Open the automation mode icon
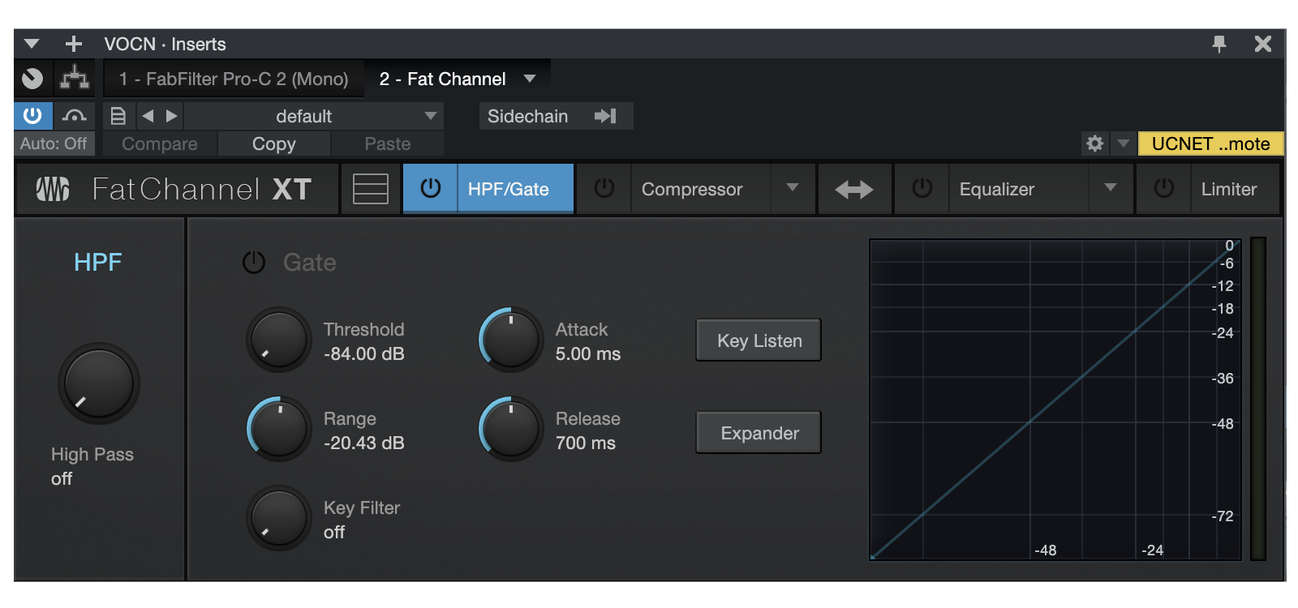Screen dimensions: 1298x608 75,116
